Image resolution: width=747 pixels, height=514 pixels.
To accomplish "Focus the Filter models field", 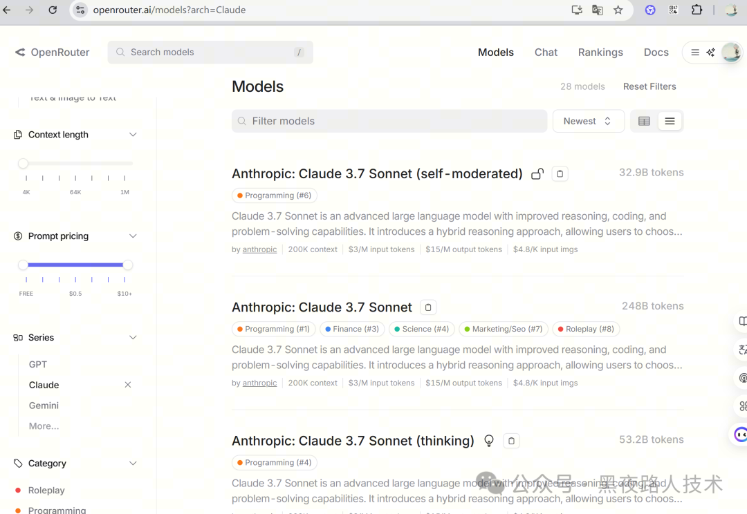I will 389,121.
